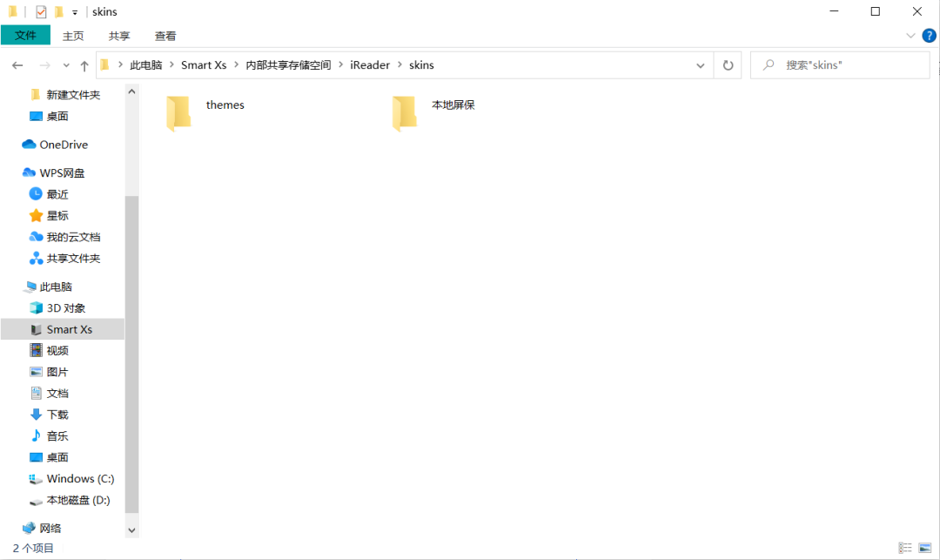This screenshot has width=940, height=560.
Task: Click the refresh button beside address bar
Action: point(728,65)
